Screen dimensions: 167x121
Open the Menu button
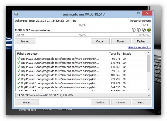(x=141, y=102)
